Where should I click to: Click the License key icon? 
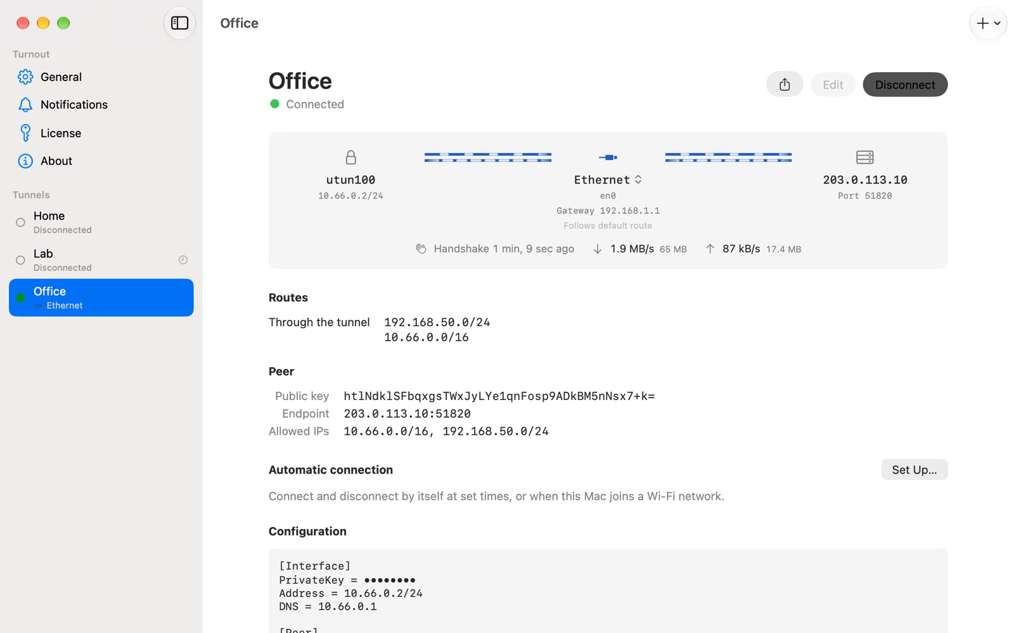[x=25, y=133]
